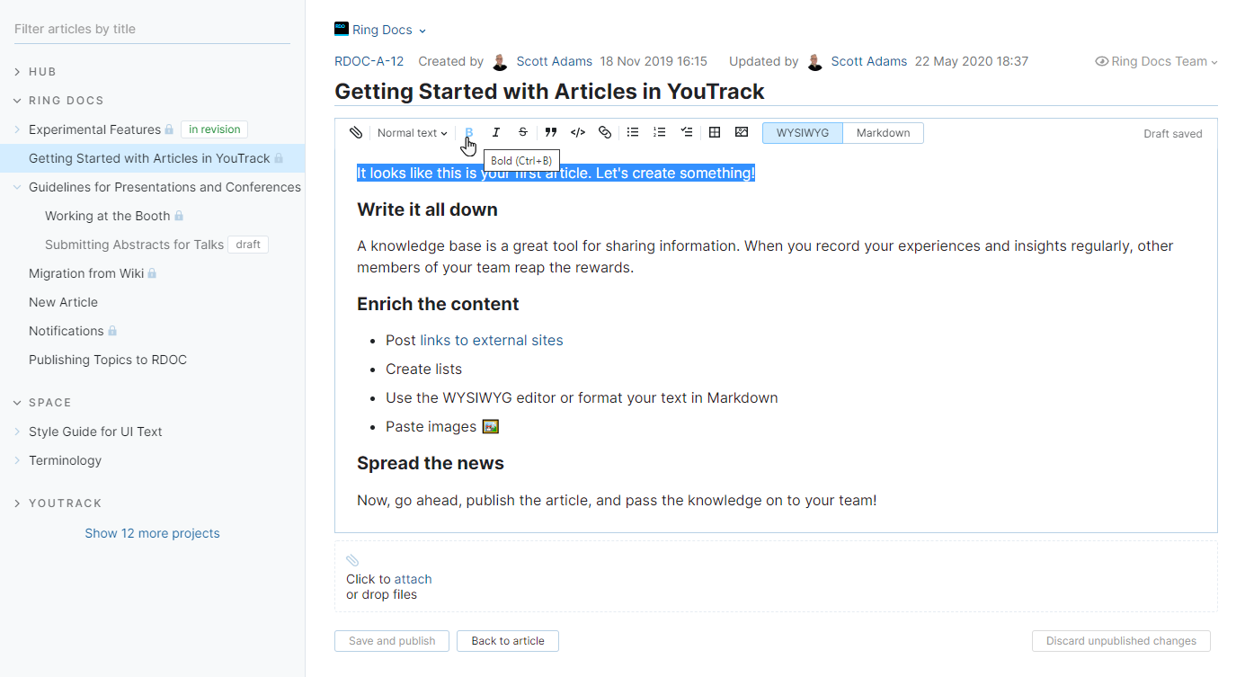
Task: Click the Spread the news heading
Action: coord(431,463)
